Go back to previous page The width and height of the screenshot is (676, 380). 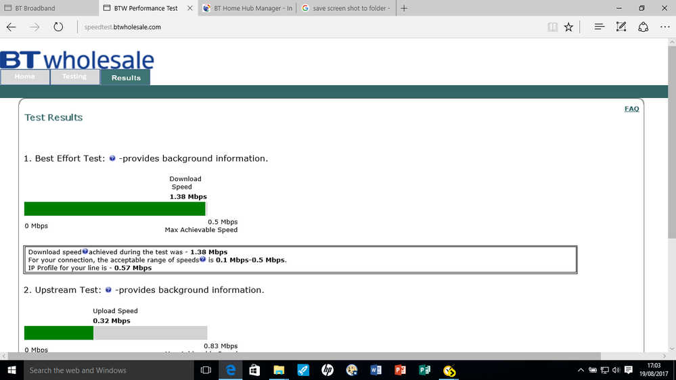click(x=12, y=27)
